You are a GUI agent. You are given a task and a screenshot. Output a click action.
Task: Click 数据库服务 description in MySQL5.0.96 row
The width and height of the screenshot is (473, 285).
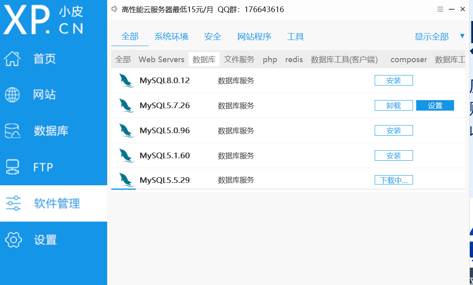point(236,131)
